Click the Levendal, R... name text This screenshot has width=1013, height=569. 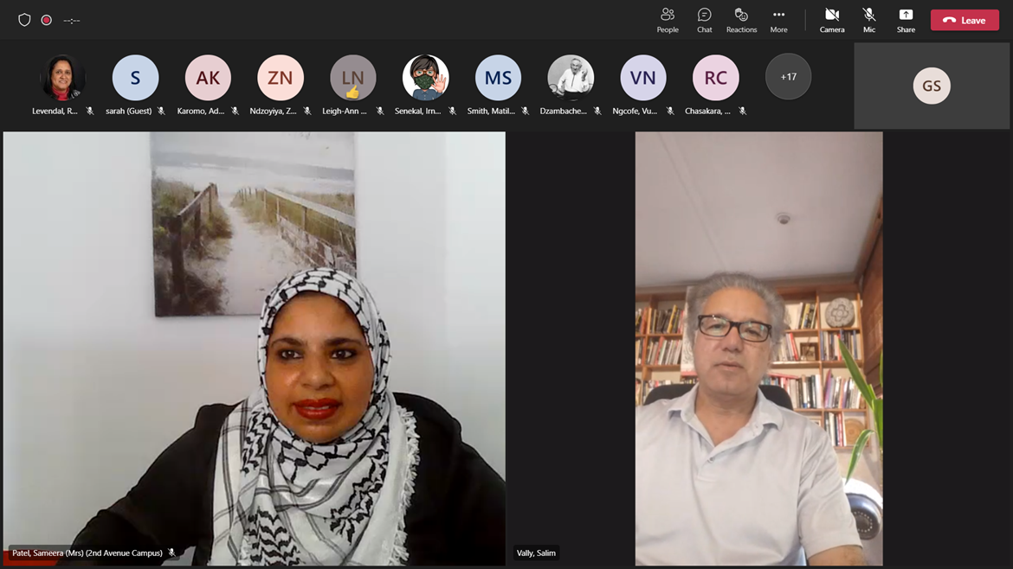point(55,111)
